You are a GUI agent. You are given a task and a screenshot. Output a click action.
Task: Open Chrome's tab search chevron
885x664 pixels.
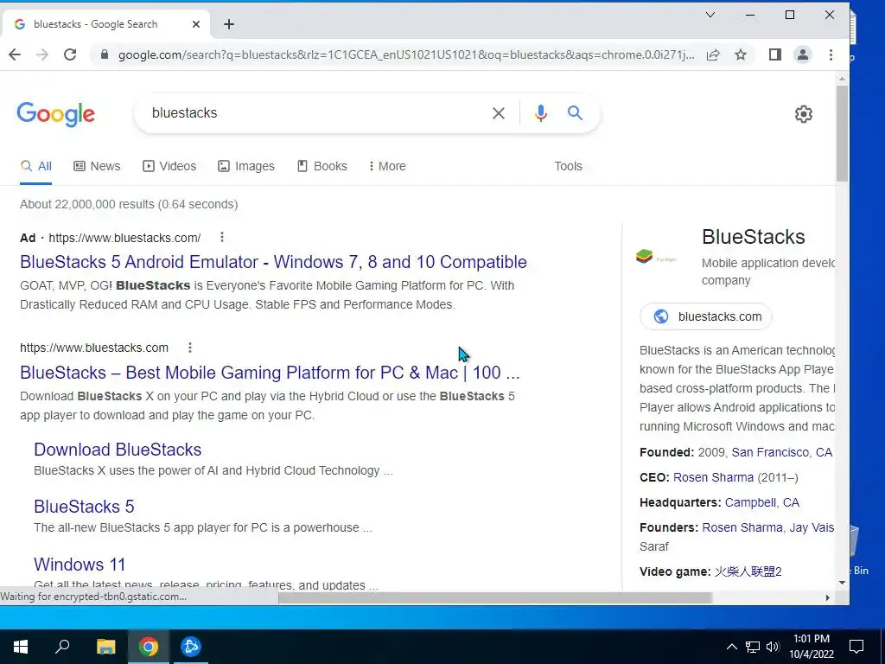pyautogui.click(x=710, y=16)
